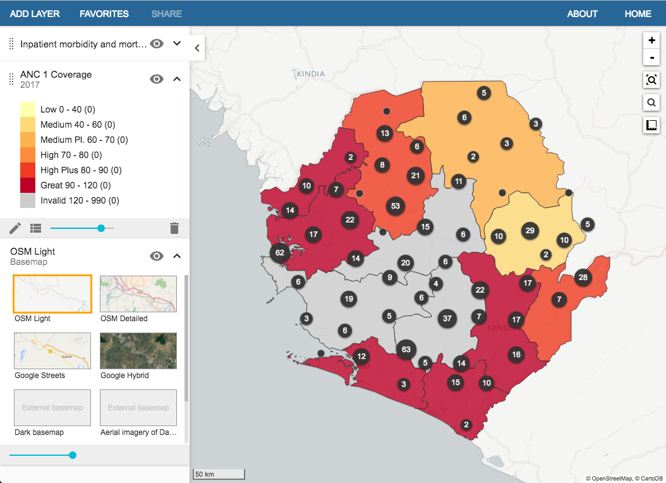
Task: Click the zoom-to-content icon on map
Action: (651, 80)
